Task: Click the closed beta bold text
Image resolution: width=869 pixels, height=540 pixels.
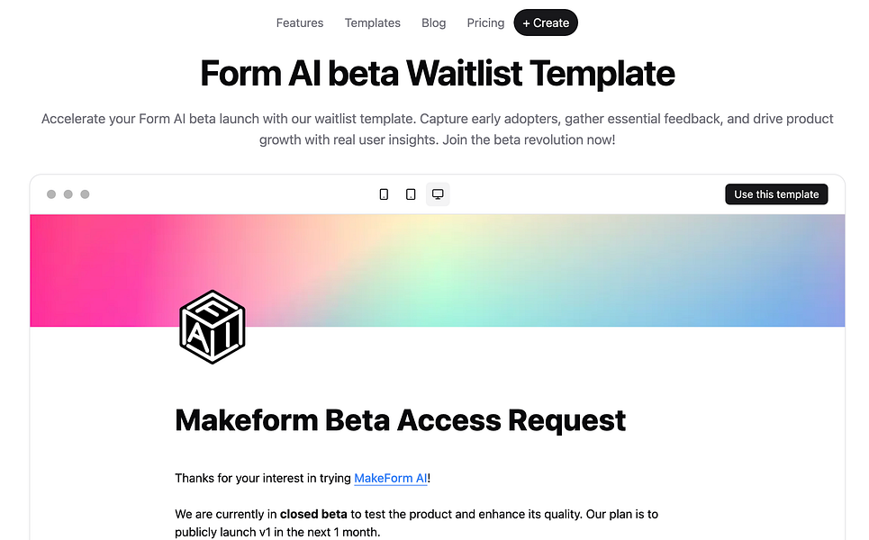Action: [313, 514]
